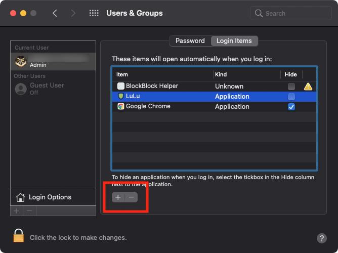Go forward with the right chevron arrow
The height and width of the screenshot is (253, 338).
pos(73,13)
